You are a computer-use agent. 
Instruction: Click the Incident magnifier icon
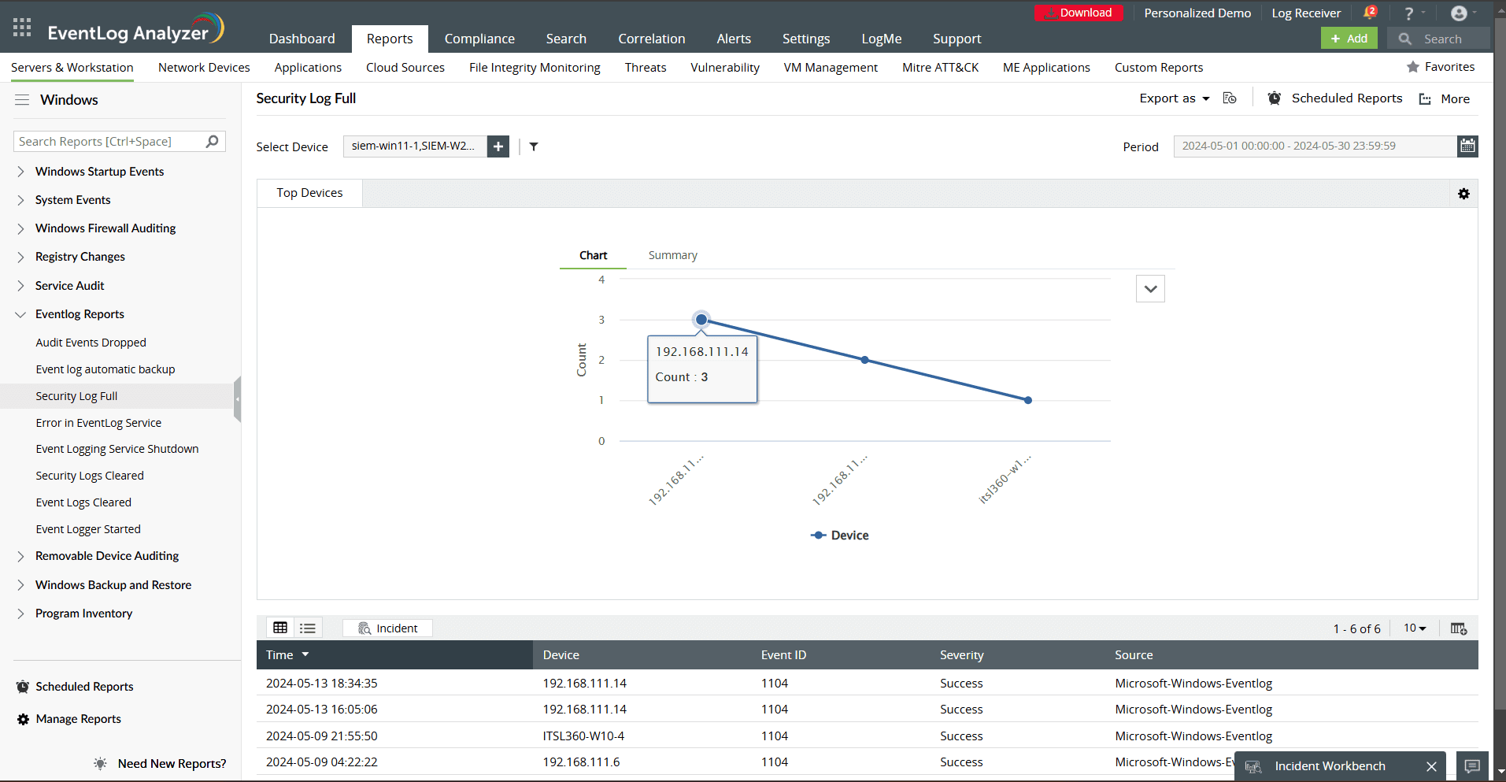coord(364,628)
